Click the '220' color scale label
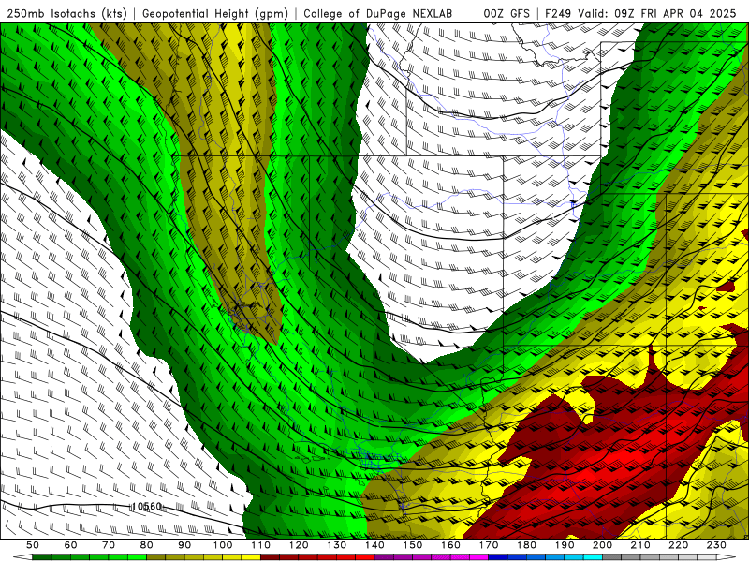 pos(679,545)
